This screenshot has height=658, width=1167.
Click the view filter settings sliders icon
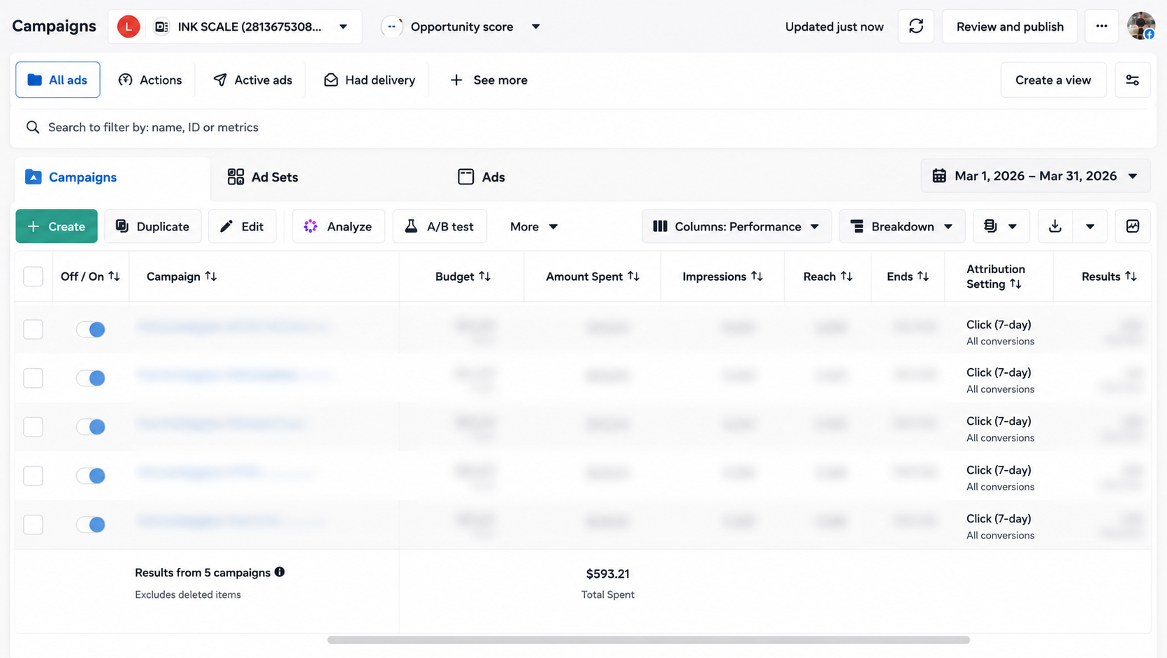1132,80
